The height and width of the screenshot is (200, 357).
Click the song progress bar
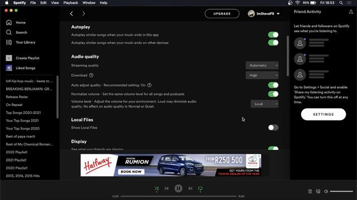click(x=178, y=196)
